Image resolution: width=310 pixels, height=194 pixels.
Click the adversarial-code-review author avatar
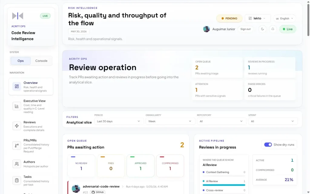tap(76, 189)
